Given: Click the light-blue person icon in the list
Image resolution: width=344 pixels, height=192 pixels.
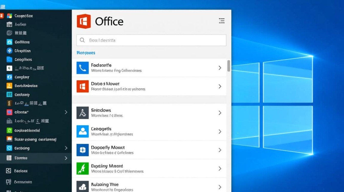Looking at the screenshot, I should (83, 132).
